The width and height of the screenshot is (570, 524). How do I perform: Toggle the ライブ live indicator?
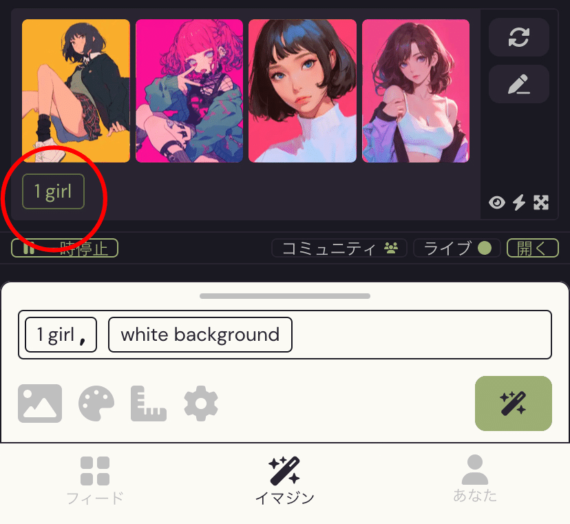tap(457, 248)
